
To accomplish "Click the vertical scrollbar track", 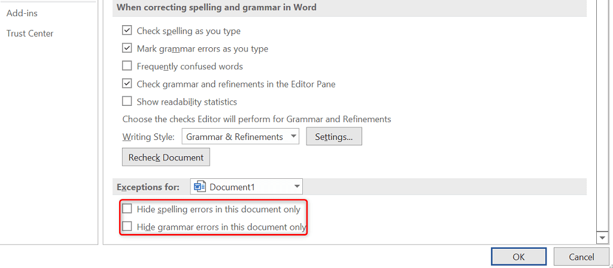I will (x=603, y=120).
